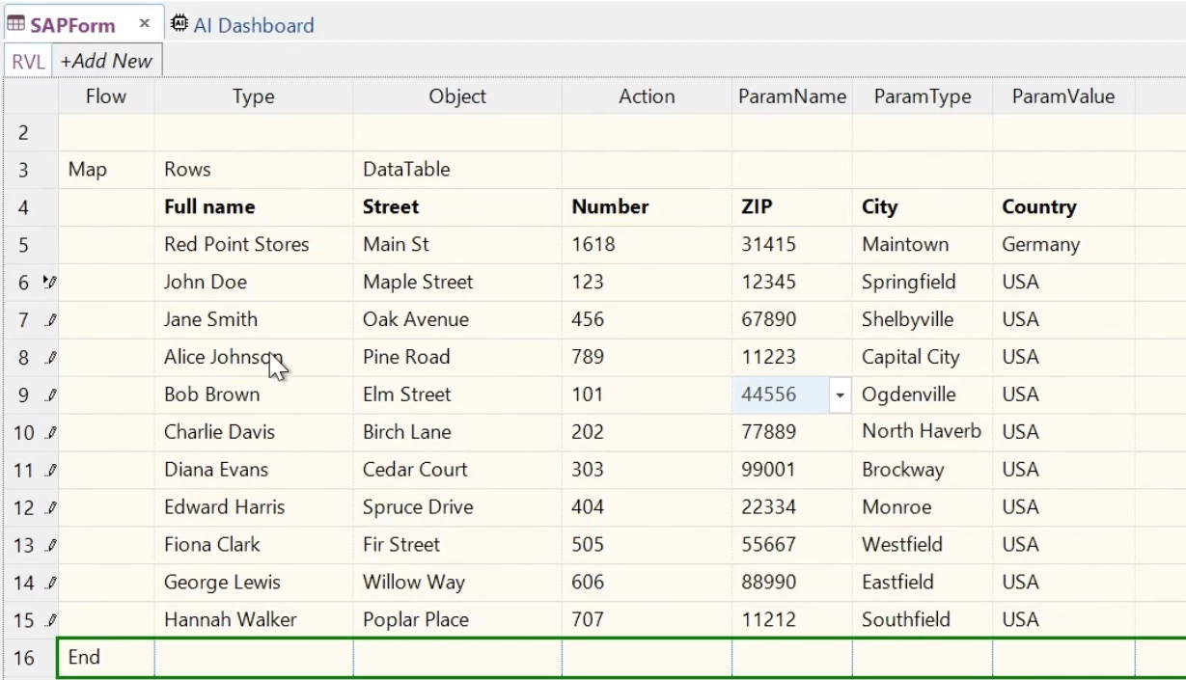The height and width of the screenshot is (680, 1186).
Task: Select the ParamValue column header
Action: [1062, 96]
